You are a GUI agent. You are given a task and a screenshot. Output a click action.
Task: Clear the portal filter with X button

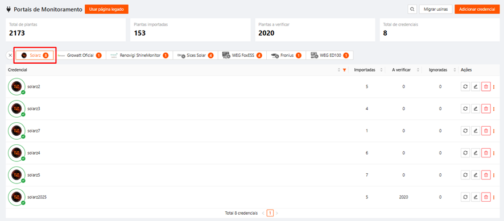tap(10, 56)
